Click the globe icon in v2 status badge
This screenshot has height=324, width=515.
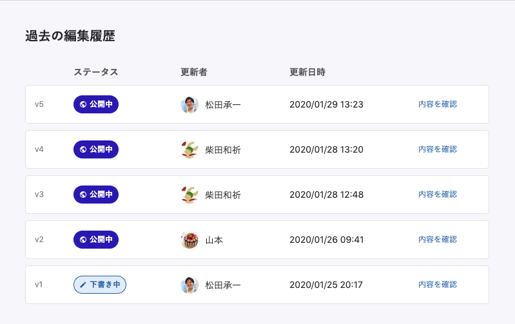83,240
